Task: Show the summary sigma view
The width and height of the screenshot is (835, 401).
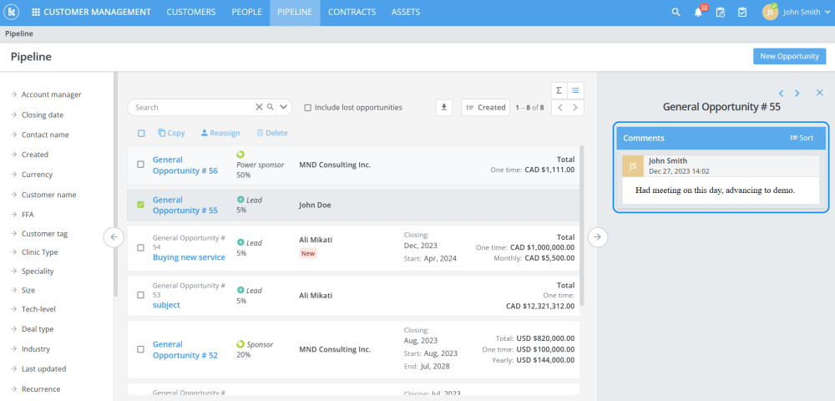Action: click(559, 90)
